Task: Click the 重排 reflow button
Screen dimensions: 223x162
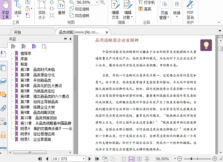Action: point(61,7)
